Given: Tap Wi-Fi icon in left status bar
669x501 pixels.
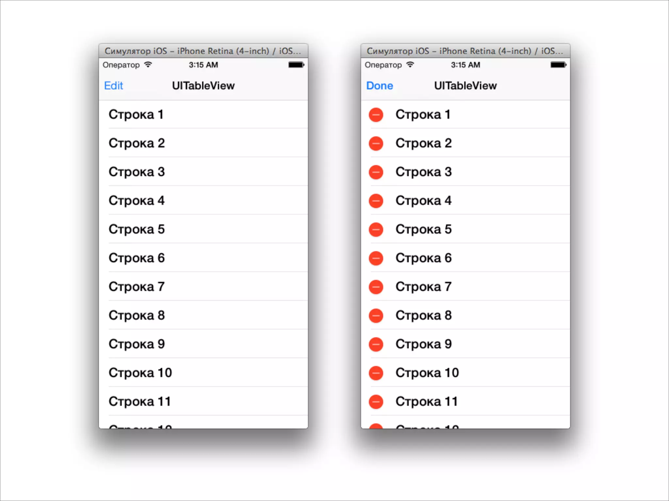Looking at the screenshot, I should point(148,65).
